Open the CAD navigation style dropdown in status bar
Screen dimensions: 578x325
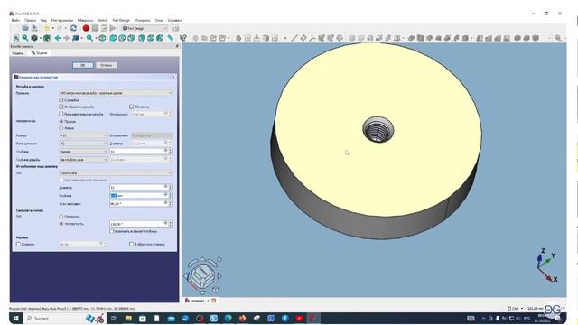[x=516, y=309]
